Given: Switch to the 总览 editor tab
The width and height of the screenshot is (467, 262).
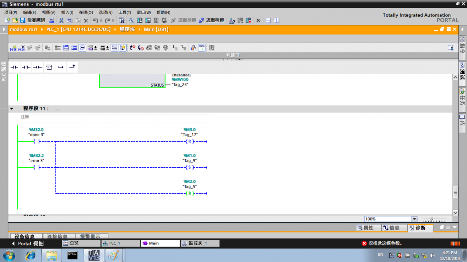Looking at the screenshot, I should [x=81, y=243].
